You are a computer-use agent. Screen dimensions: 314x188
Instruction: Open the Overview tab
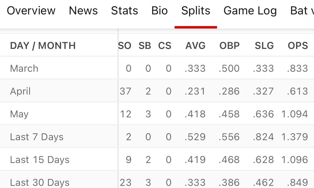tap(31, 11)
